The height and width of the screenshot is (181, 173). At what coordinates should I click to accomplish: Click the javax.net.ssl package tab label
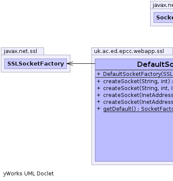tap(20, 51)
